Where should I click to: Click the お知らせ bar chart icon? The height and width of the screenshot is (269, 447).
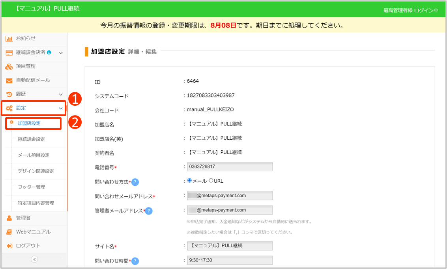[x=9, y=39]
